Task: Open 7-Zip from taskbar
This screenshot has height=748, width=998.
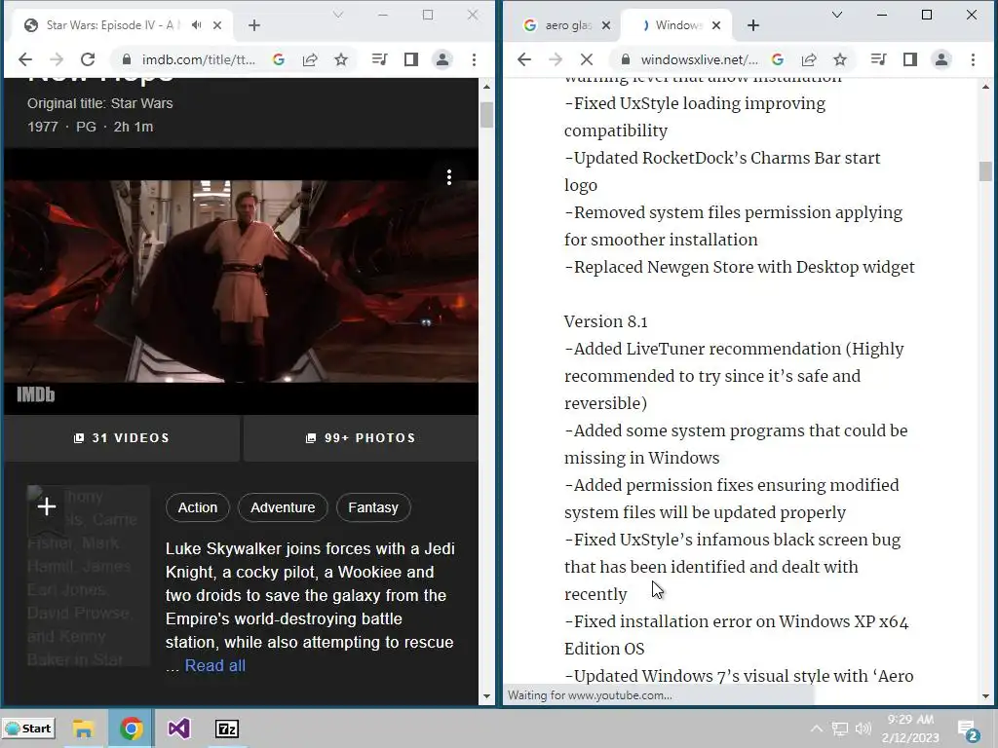Action: coord(227,729)
